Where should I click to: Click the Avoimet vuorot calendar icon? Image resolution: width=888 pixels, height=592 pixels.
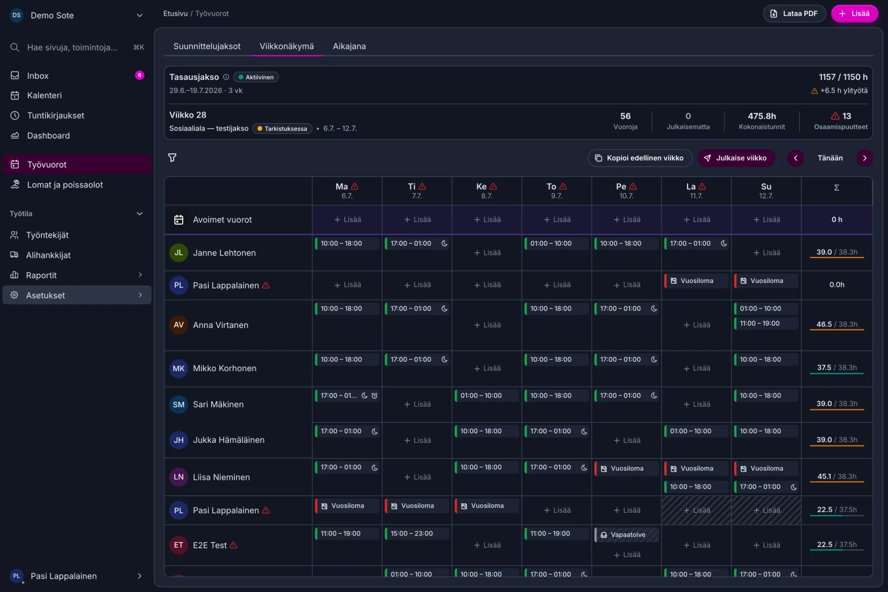tap(179, 220)
